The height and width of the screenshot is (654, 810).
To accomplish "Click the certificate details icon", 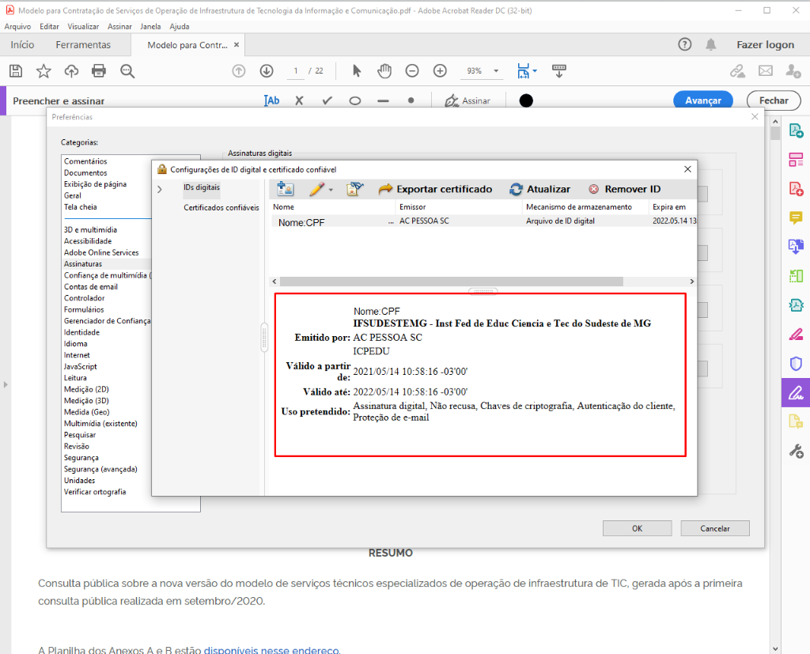I will 355,189.
